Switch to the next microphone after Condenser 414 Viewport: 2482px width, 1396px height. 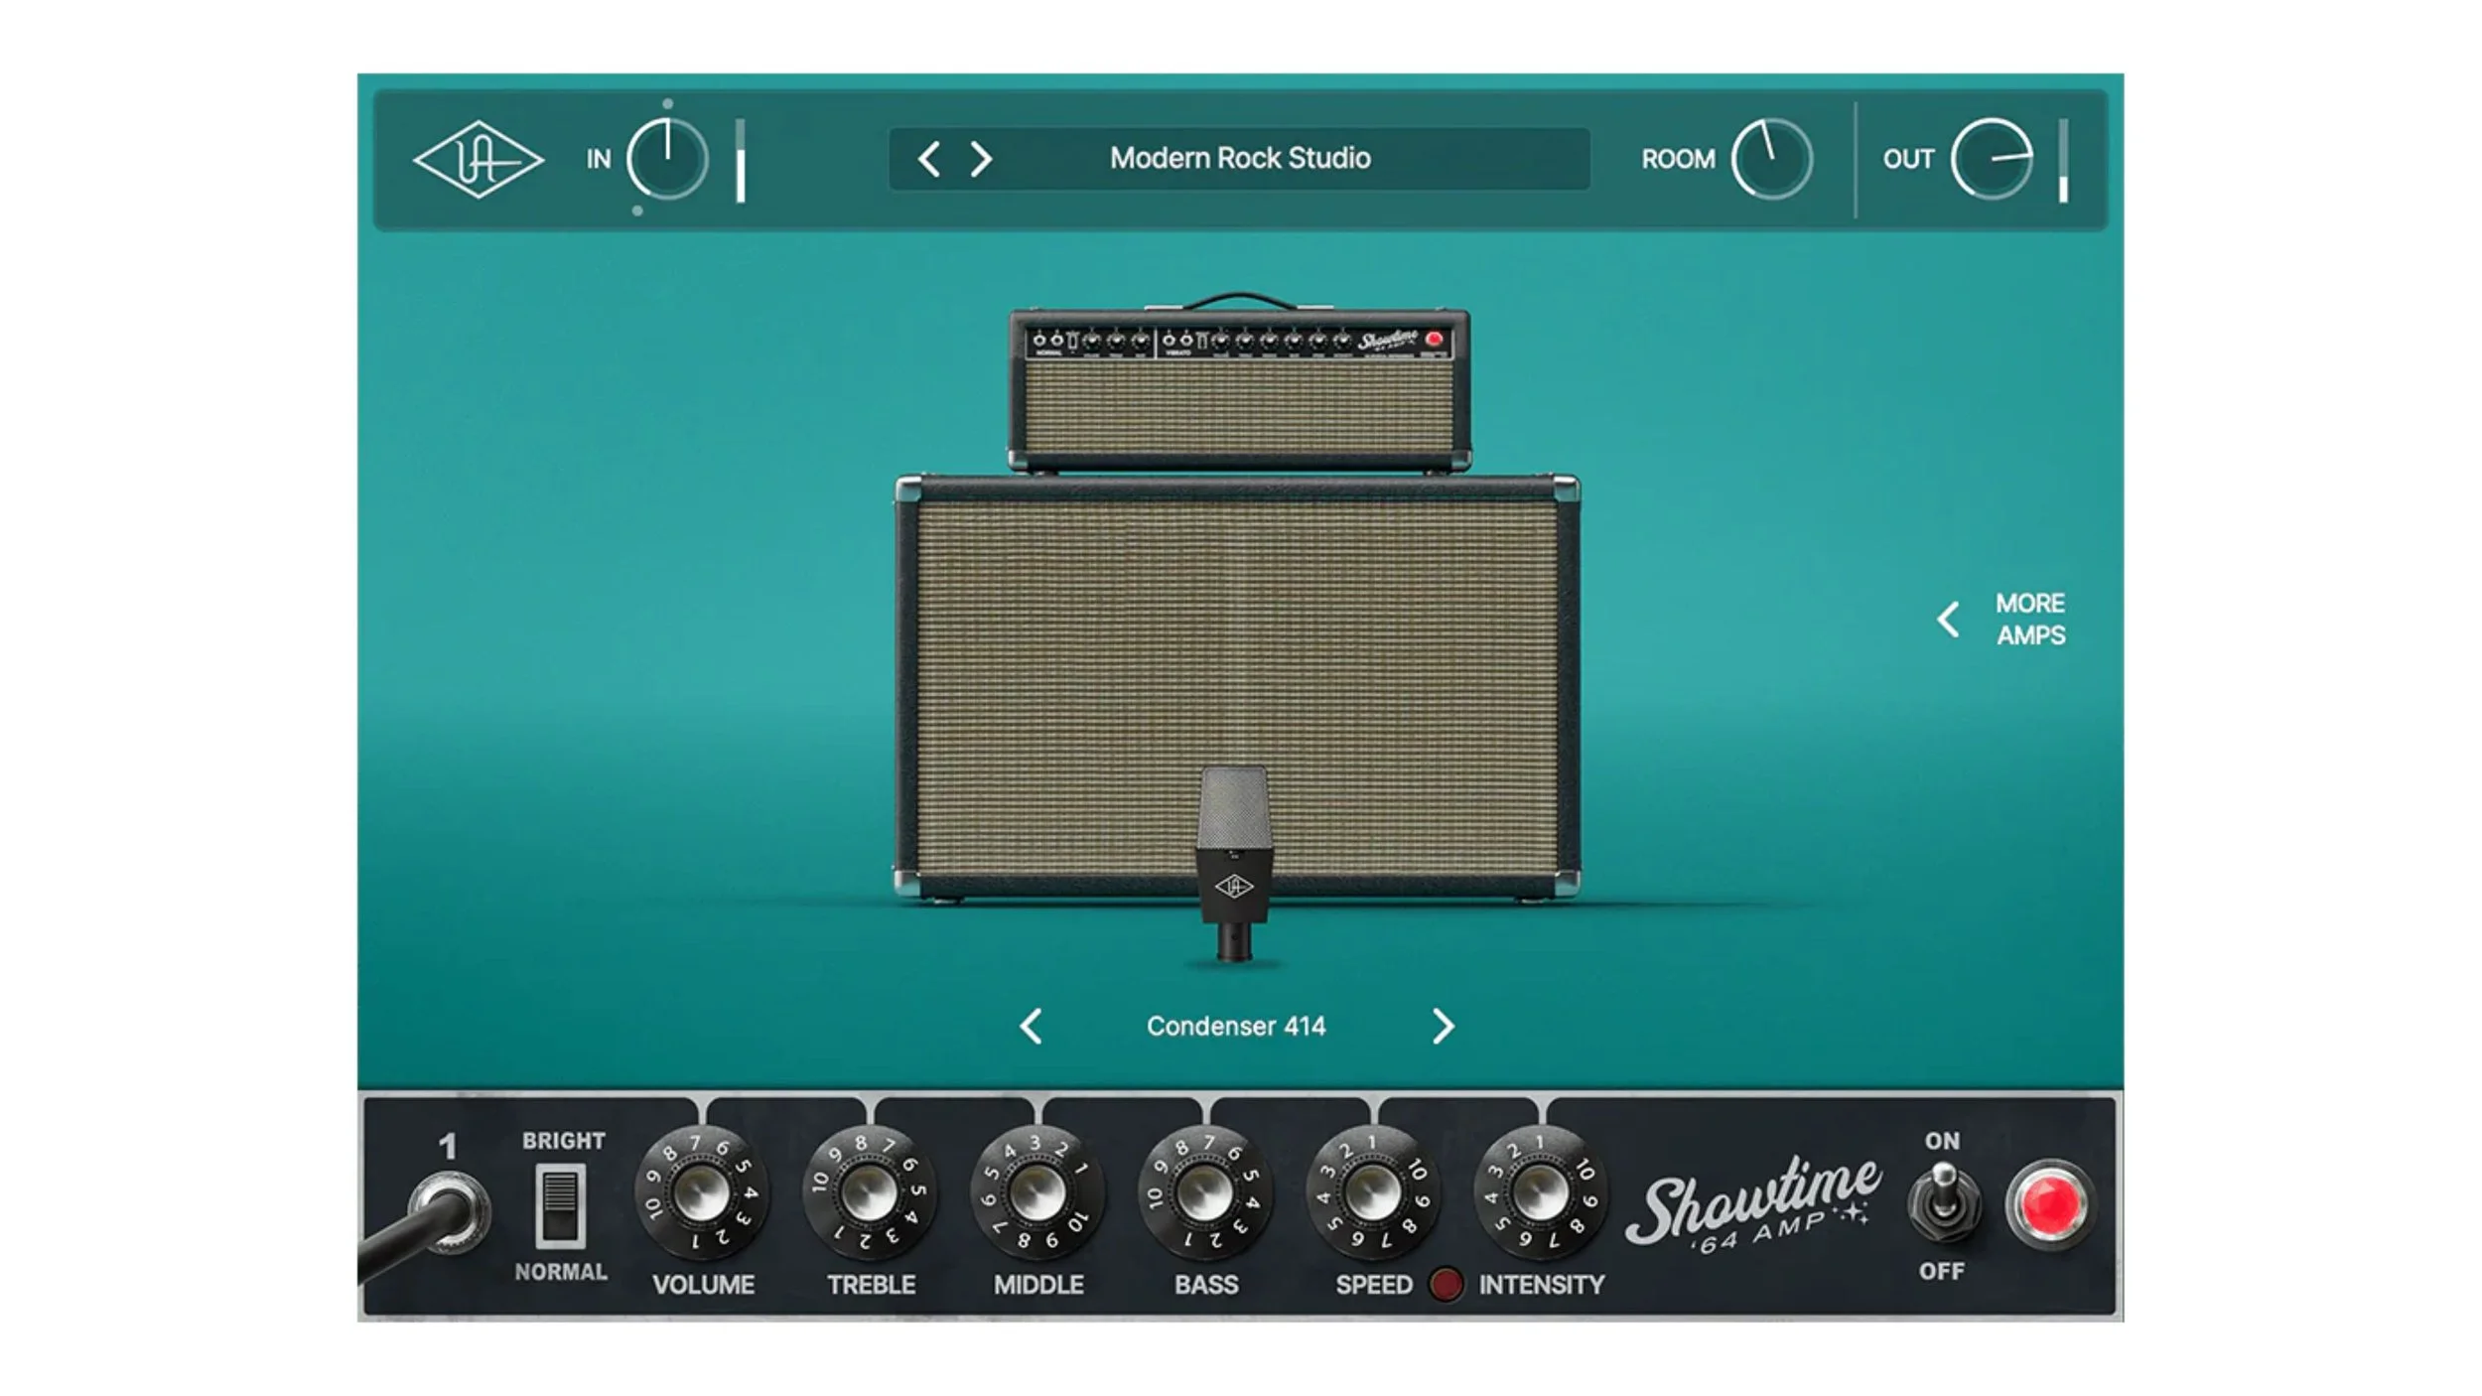point(1443,1026)
